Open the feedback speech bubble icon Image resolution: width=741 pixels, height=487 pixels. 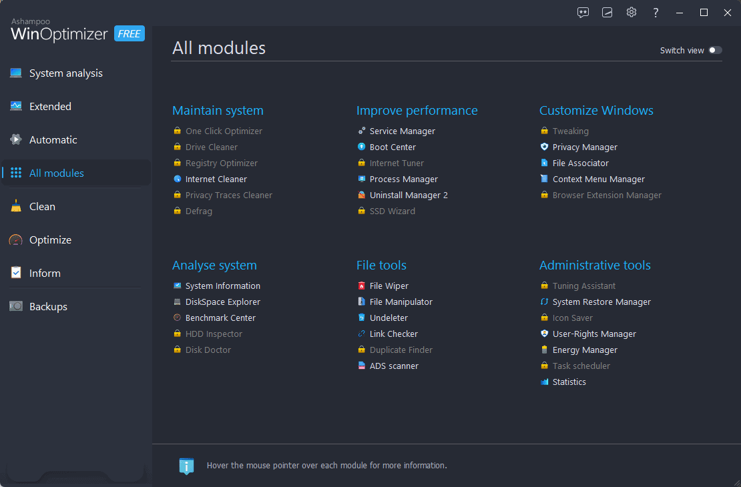click(583, 13)
